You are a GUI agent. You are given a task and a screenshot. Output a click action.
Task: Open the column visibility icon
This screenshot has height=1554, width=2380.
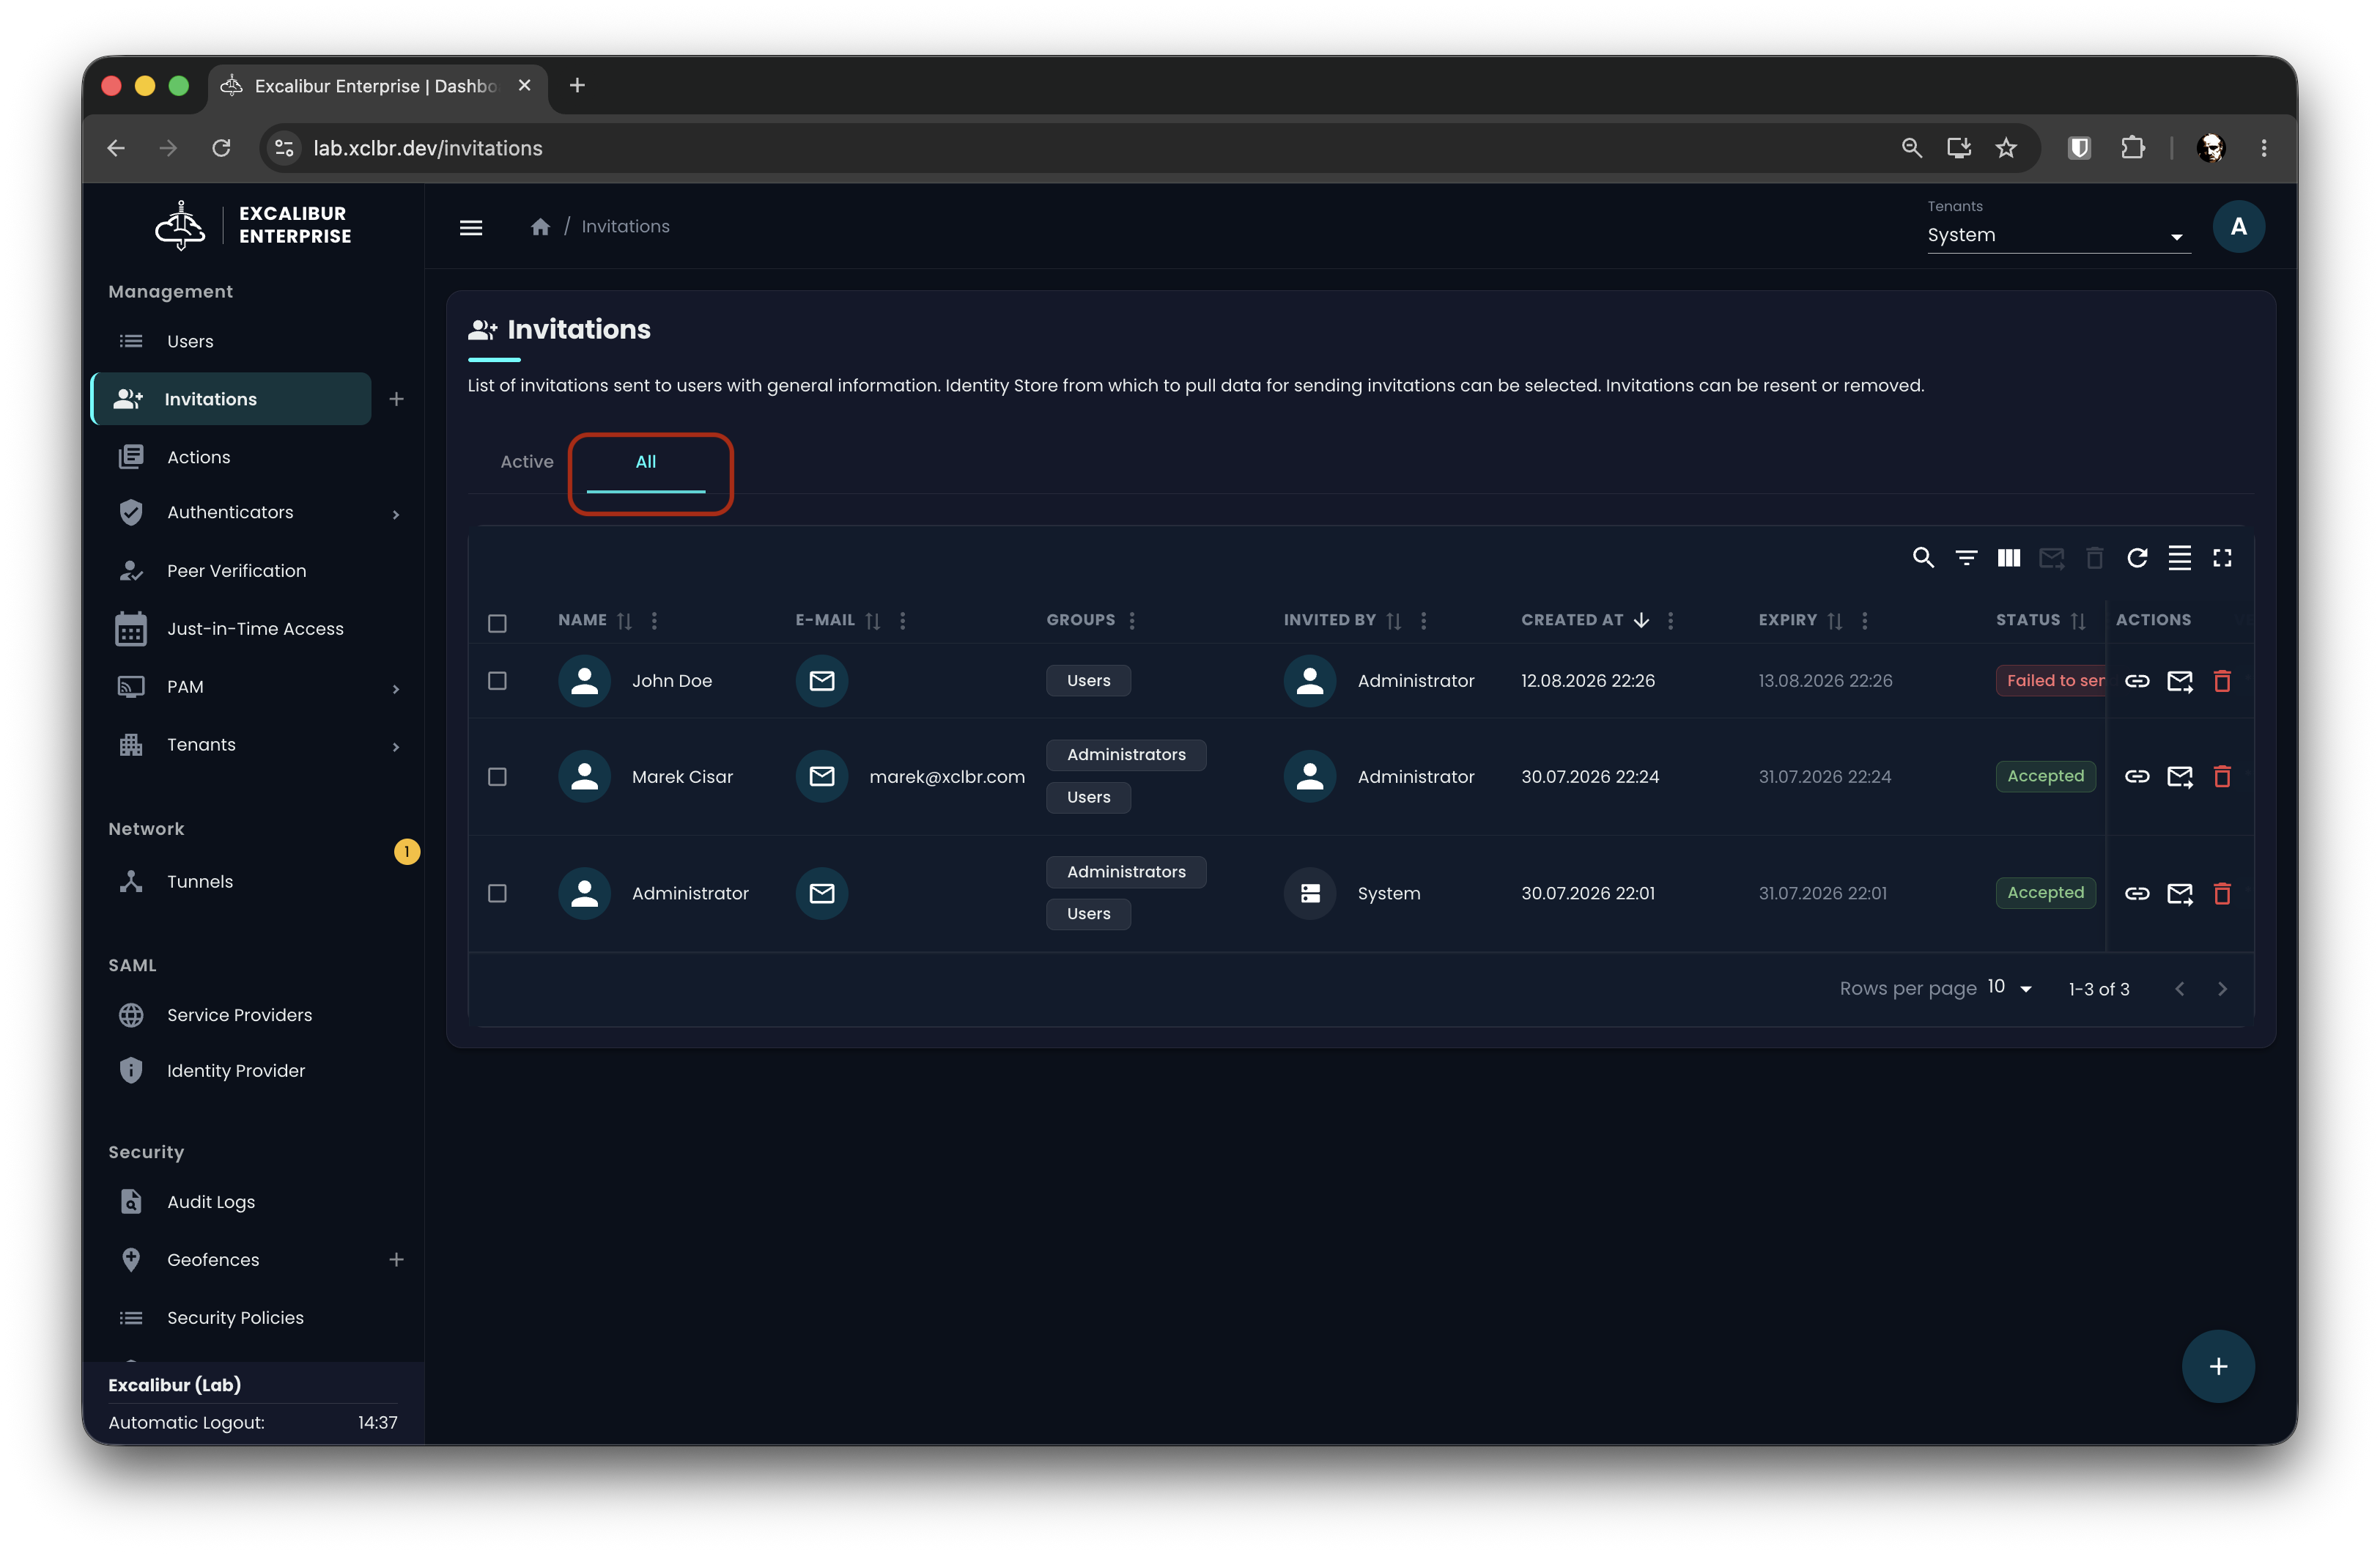click(2008, 557)
